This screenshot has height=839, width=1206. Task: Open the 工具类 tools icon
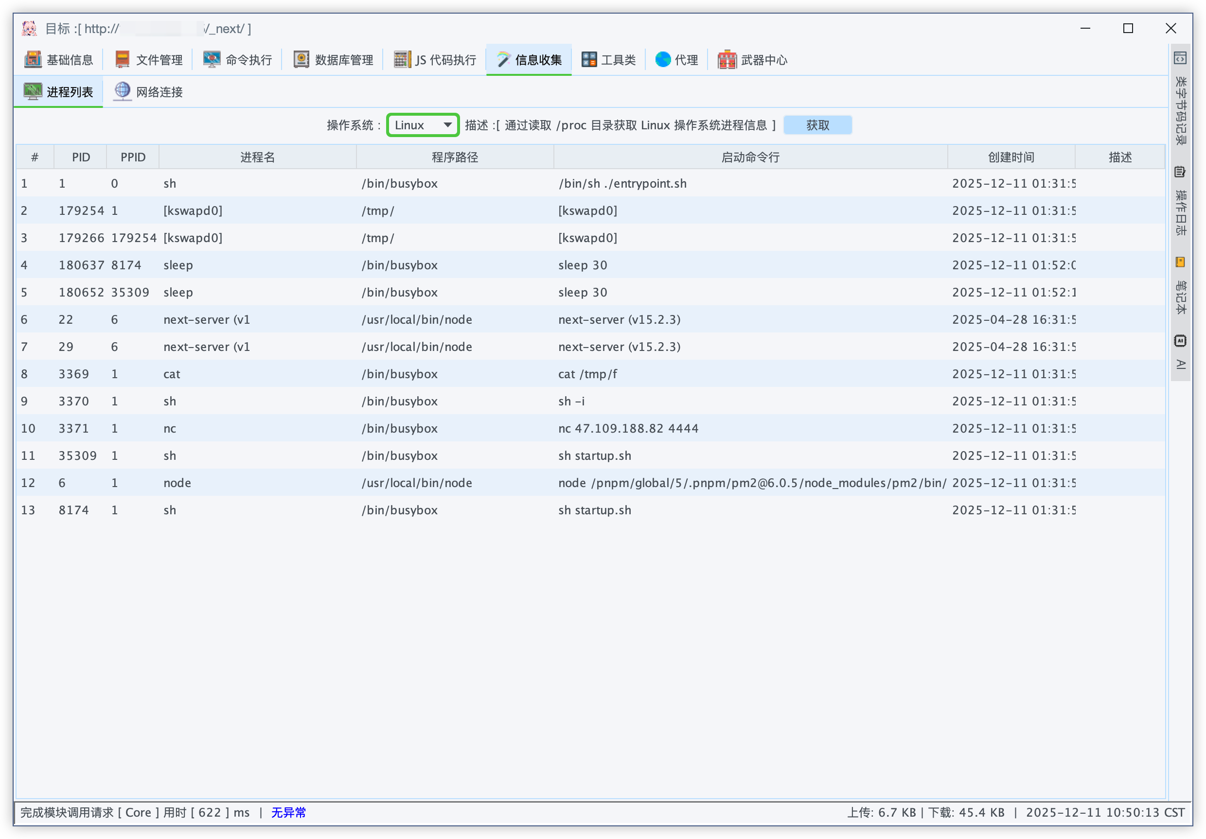point(589,60)
